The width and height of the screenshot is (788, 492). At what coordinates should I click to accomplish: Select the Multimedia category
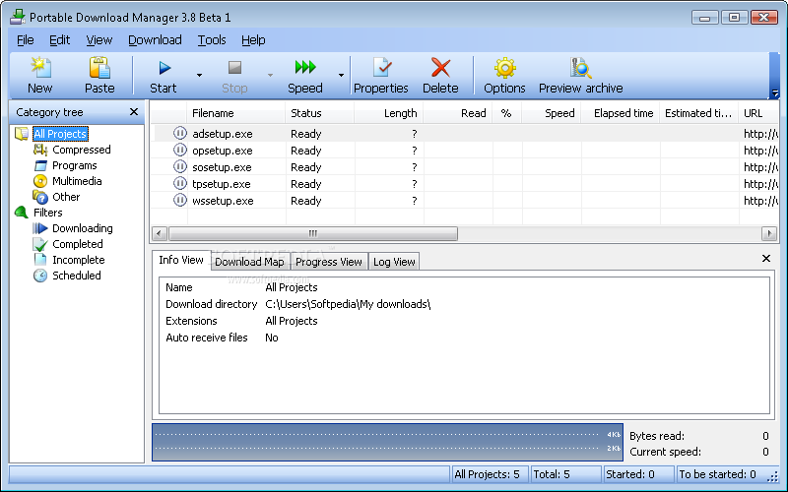click(77, 181)
